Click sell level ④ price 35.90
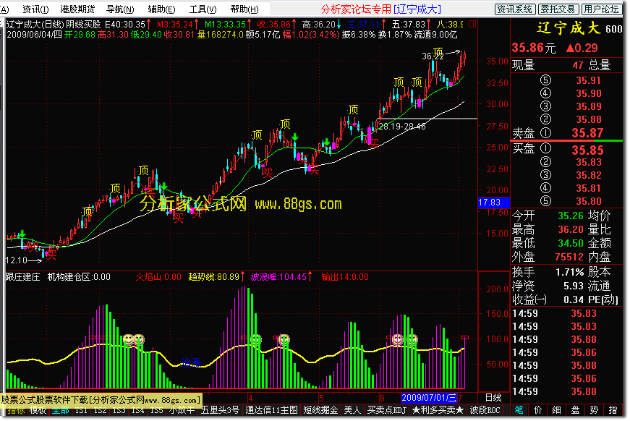 [589, 93]
